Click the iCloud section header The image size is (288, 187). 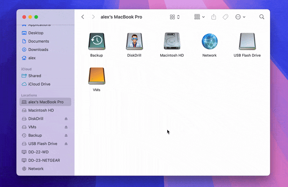click(26, 69)
